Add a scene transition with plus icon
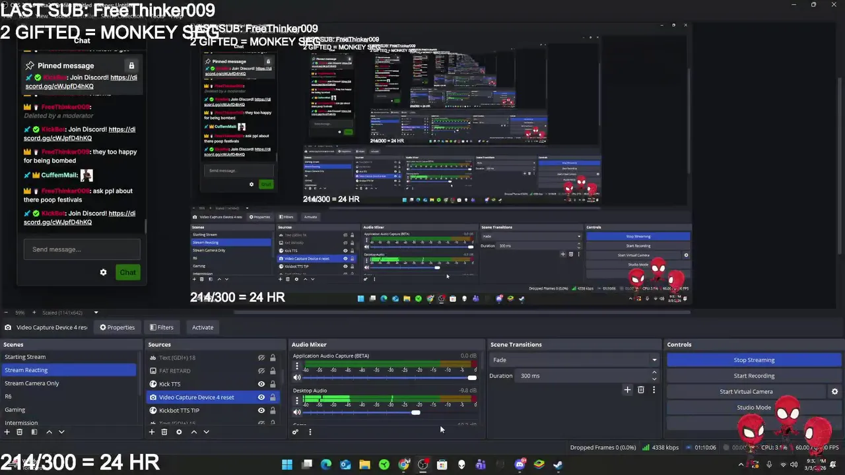845x475 pixels. pos(628,390)
